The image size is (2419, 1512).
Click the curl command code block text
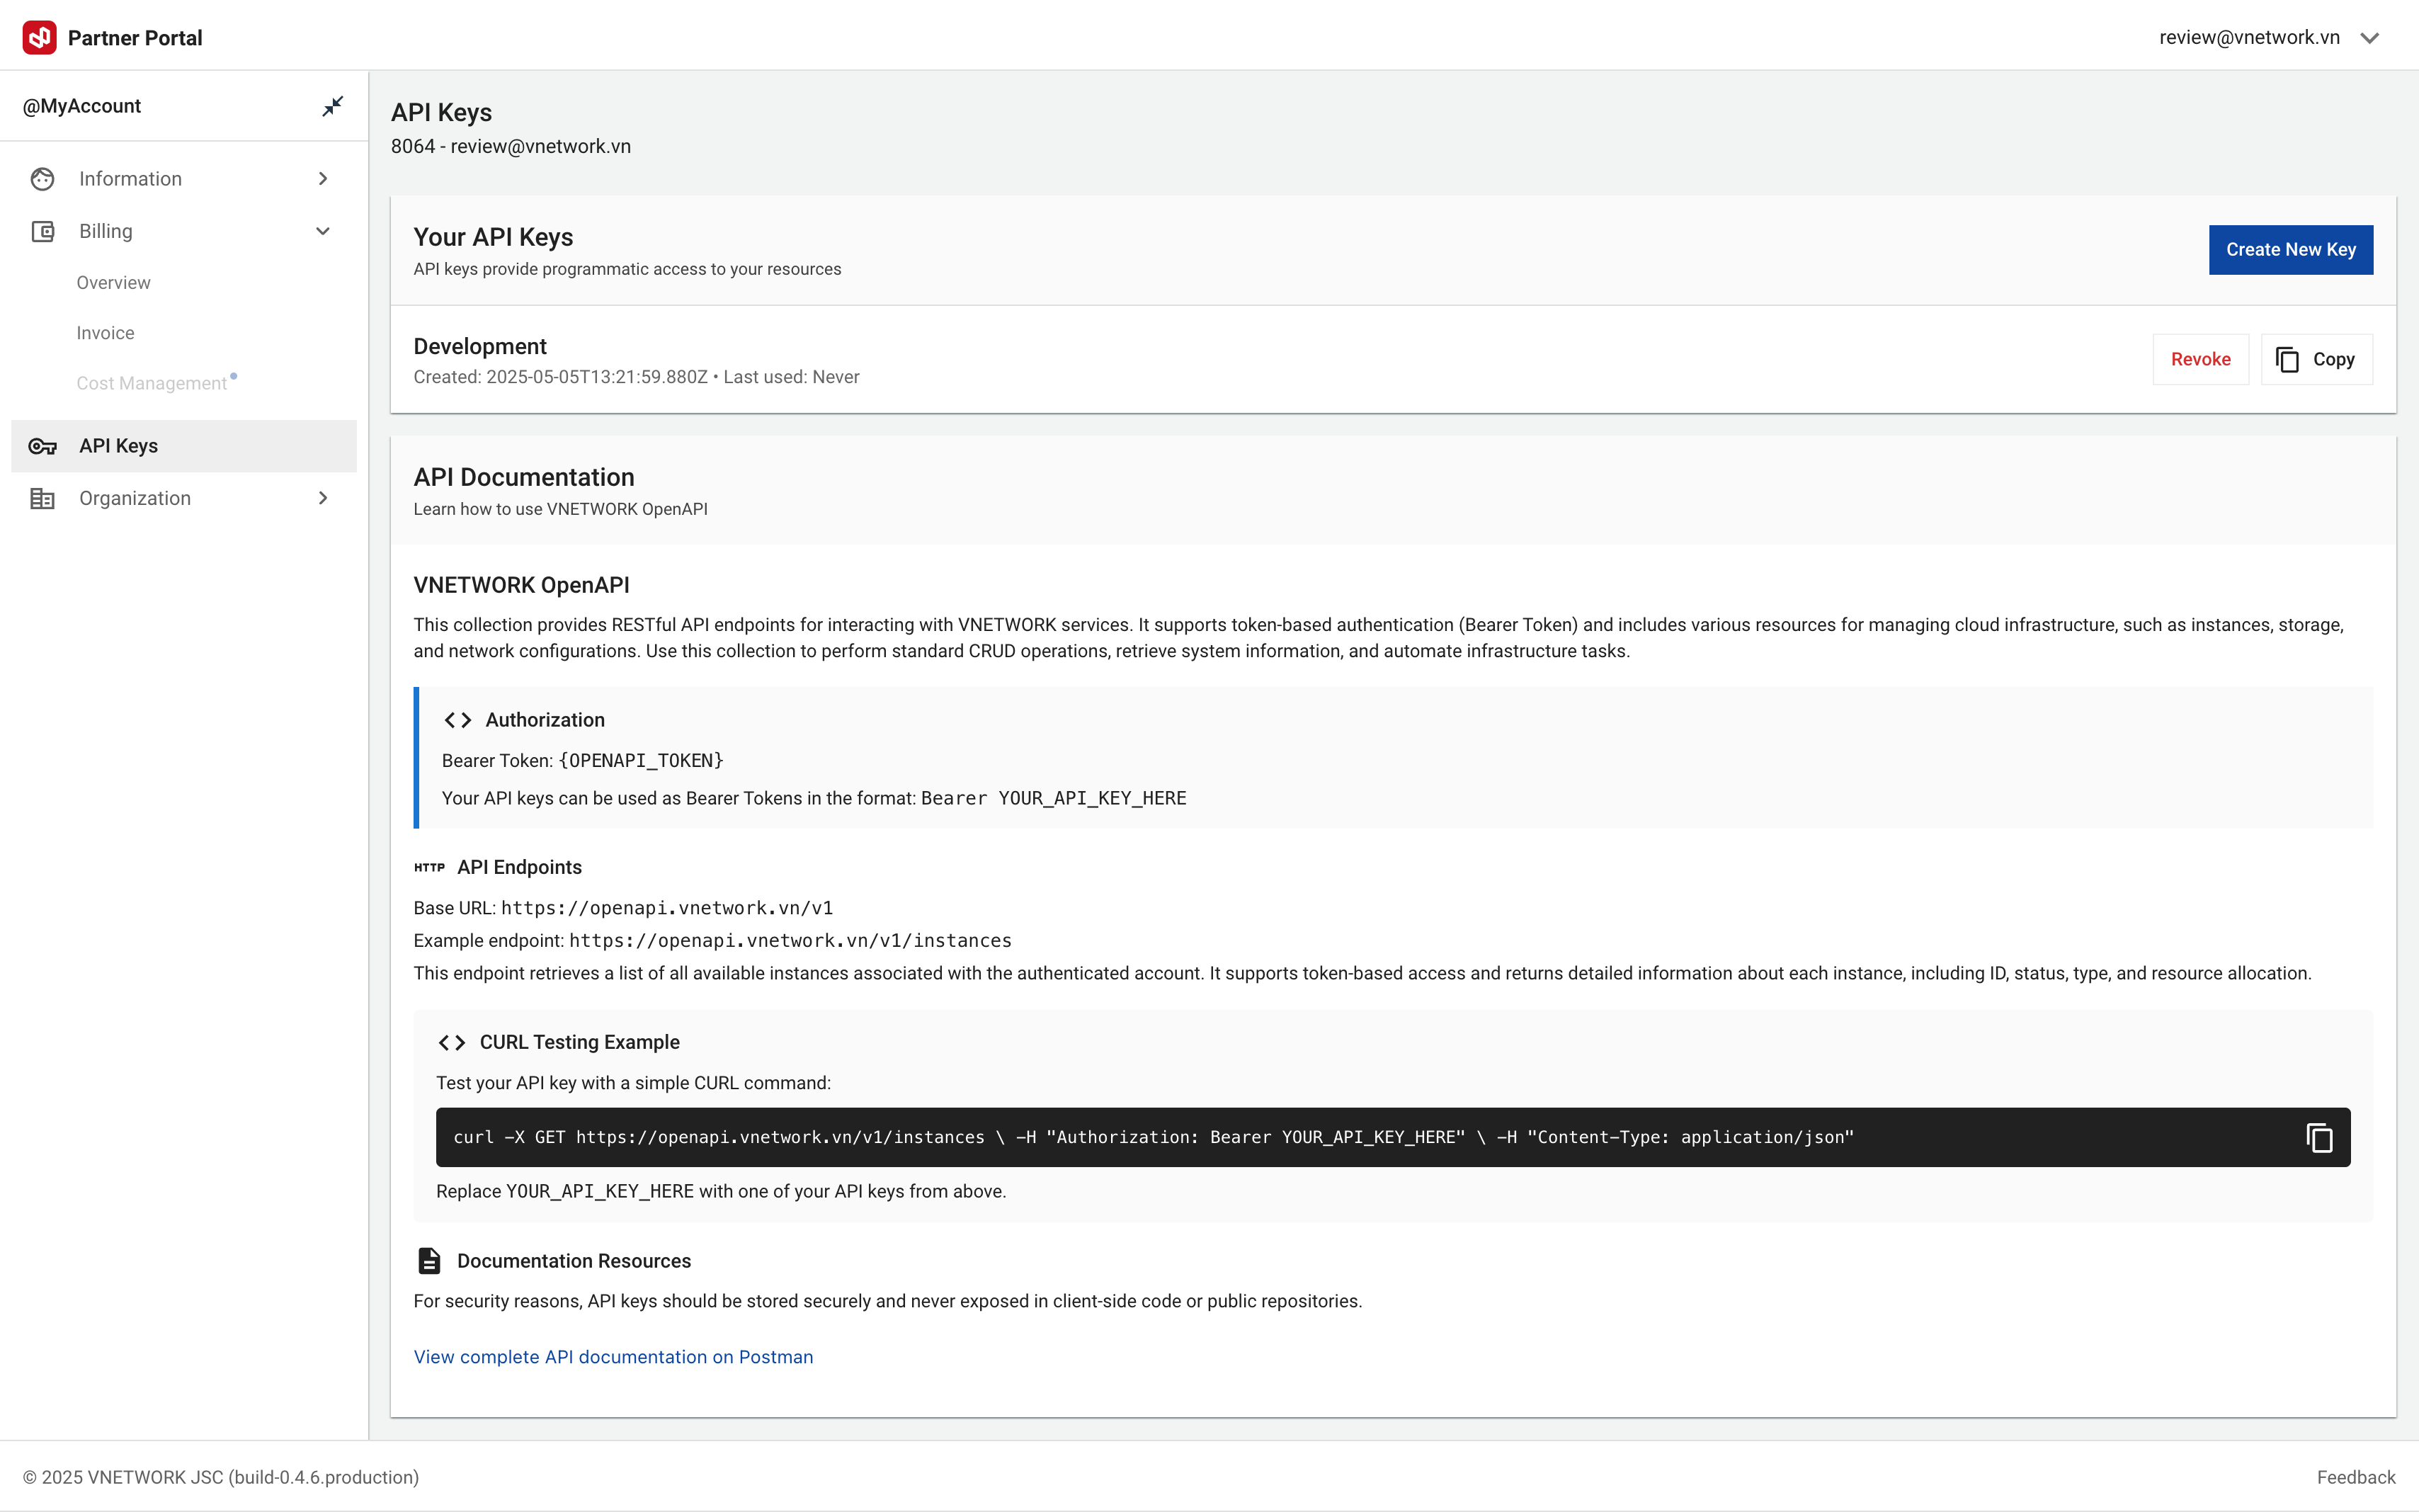click(1154, 1137)
